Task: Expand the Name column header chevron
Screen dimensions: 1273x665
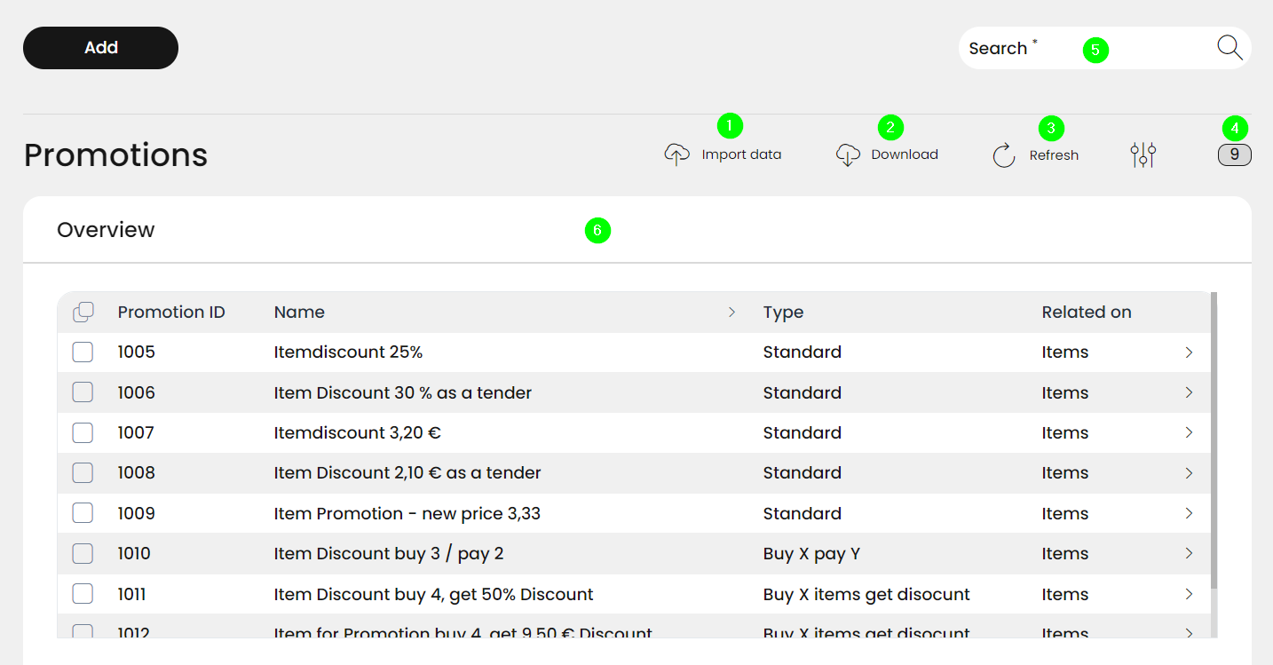Action: tap(731, 312)
